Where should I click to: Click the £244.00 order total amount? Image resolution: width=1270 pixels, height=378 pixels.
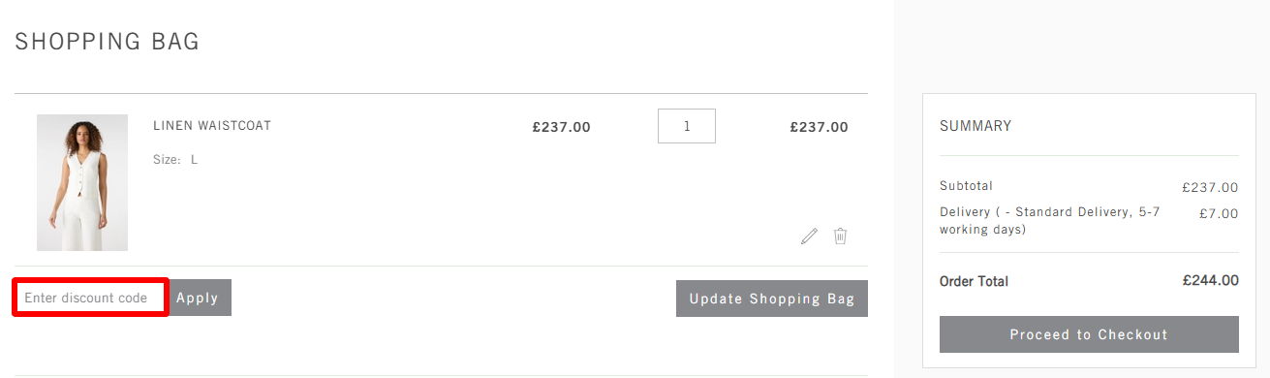click(1211, 281)
